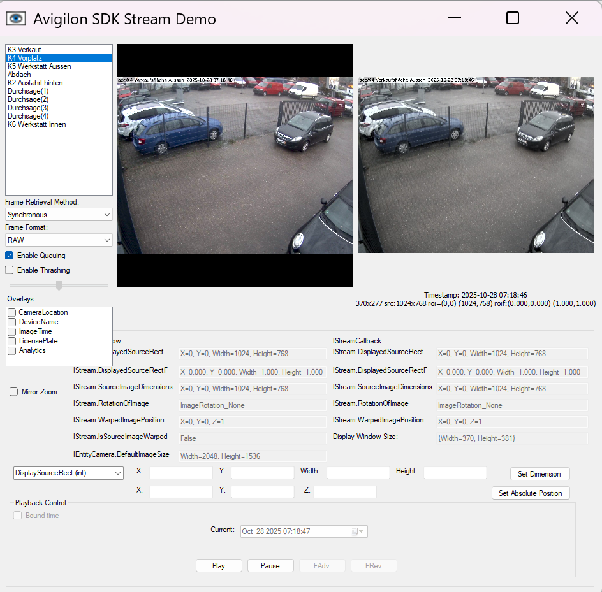The width and height of the screenshot is (602, 592).
Task: Open the Frame Retrieval Method dropdown
Action: coord(59,215)
